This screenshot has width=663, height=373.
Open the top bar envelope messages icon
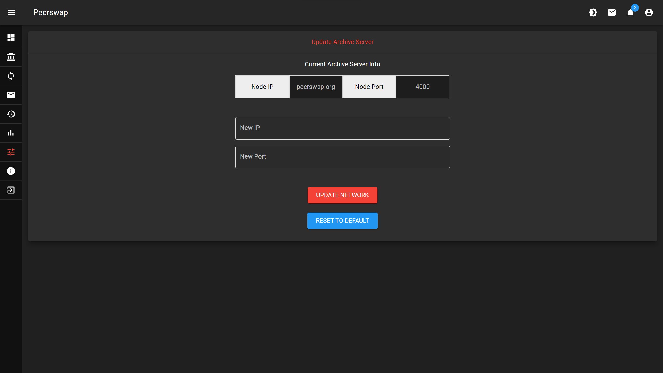point(611,12)
